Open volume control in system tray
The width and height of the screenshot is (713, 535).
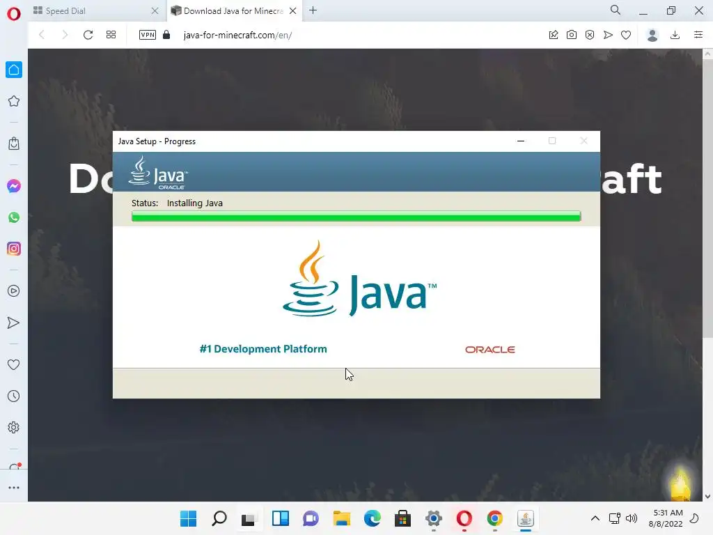(632, 518)
